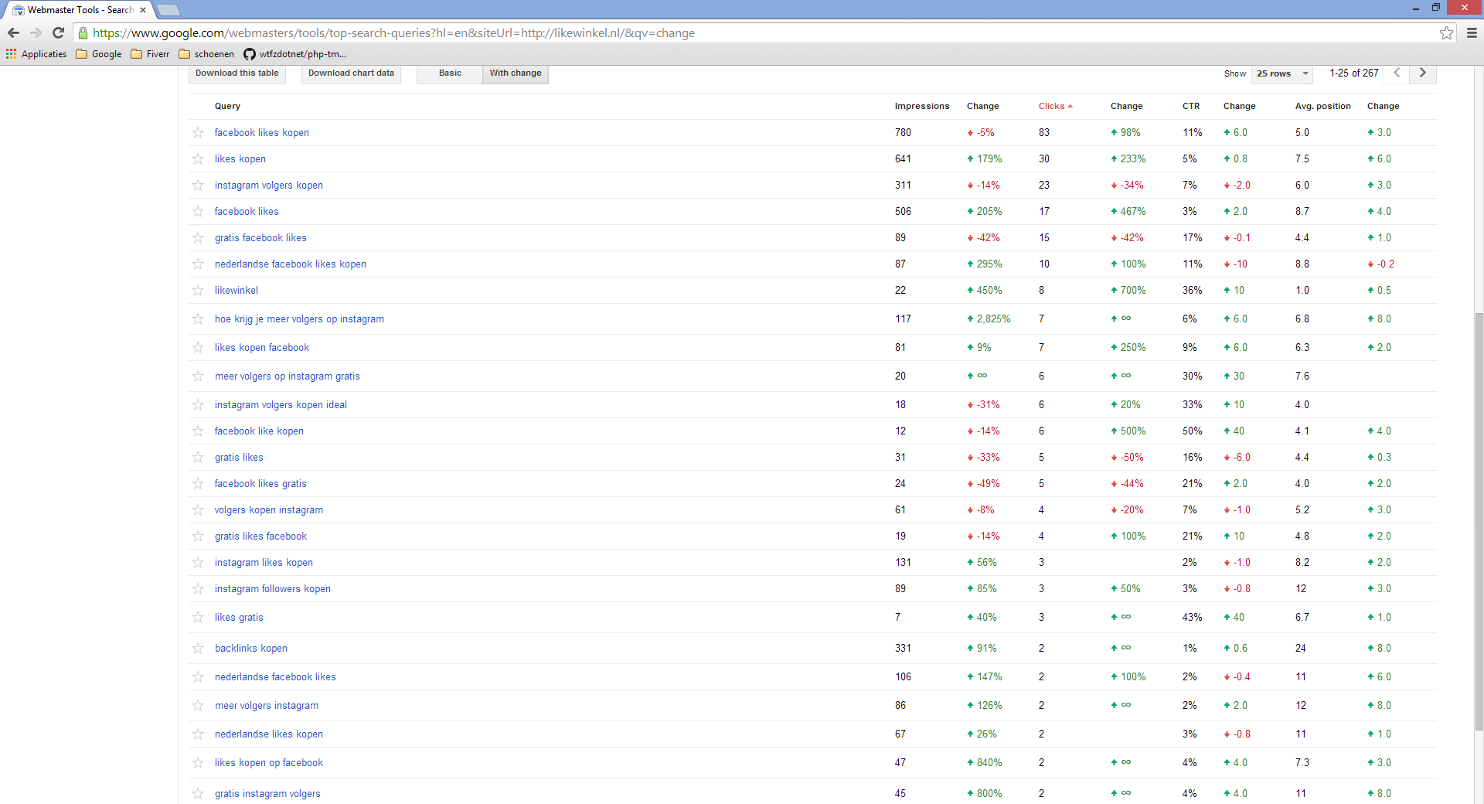Viewport: 1484px width, 804px height.
Task: Sort table by Clicks column
Action: [x=1055, y=106]
